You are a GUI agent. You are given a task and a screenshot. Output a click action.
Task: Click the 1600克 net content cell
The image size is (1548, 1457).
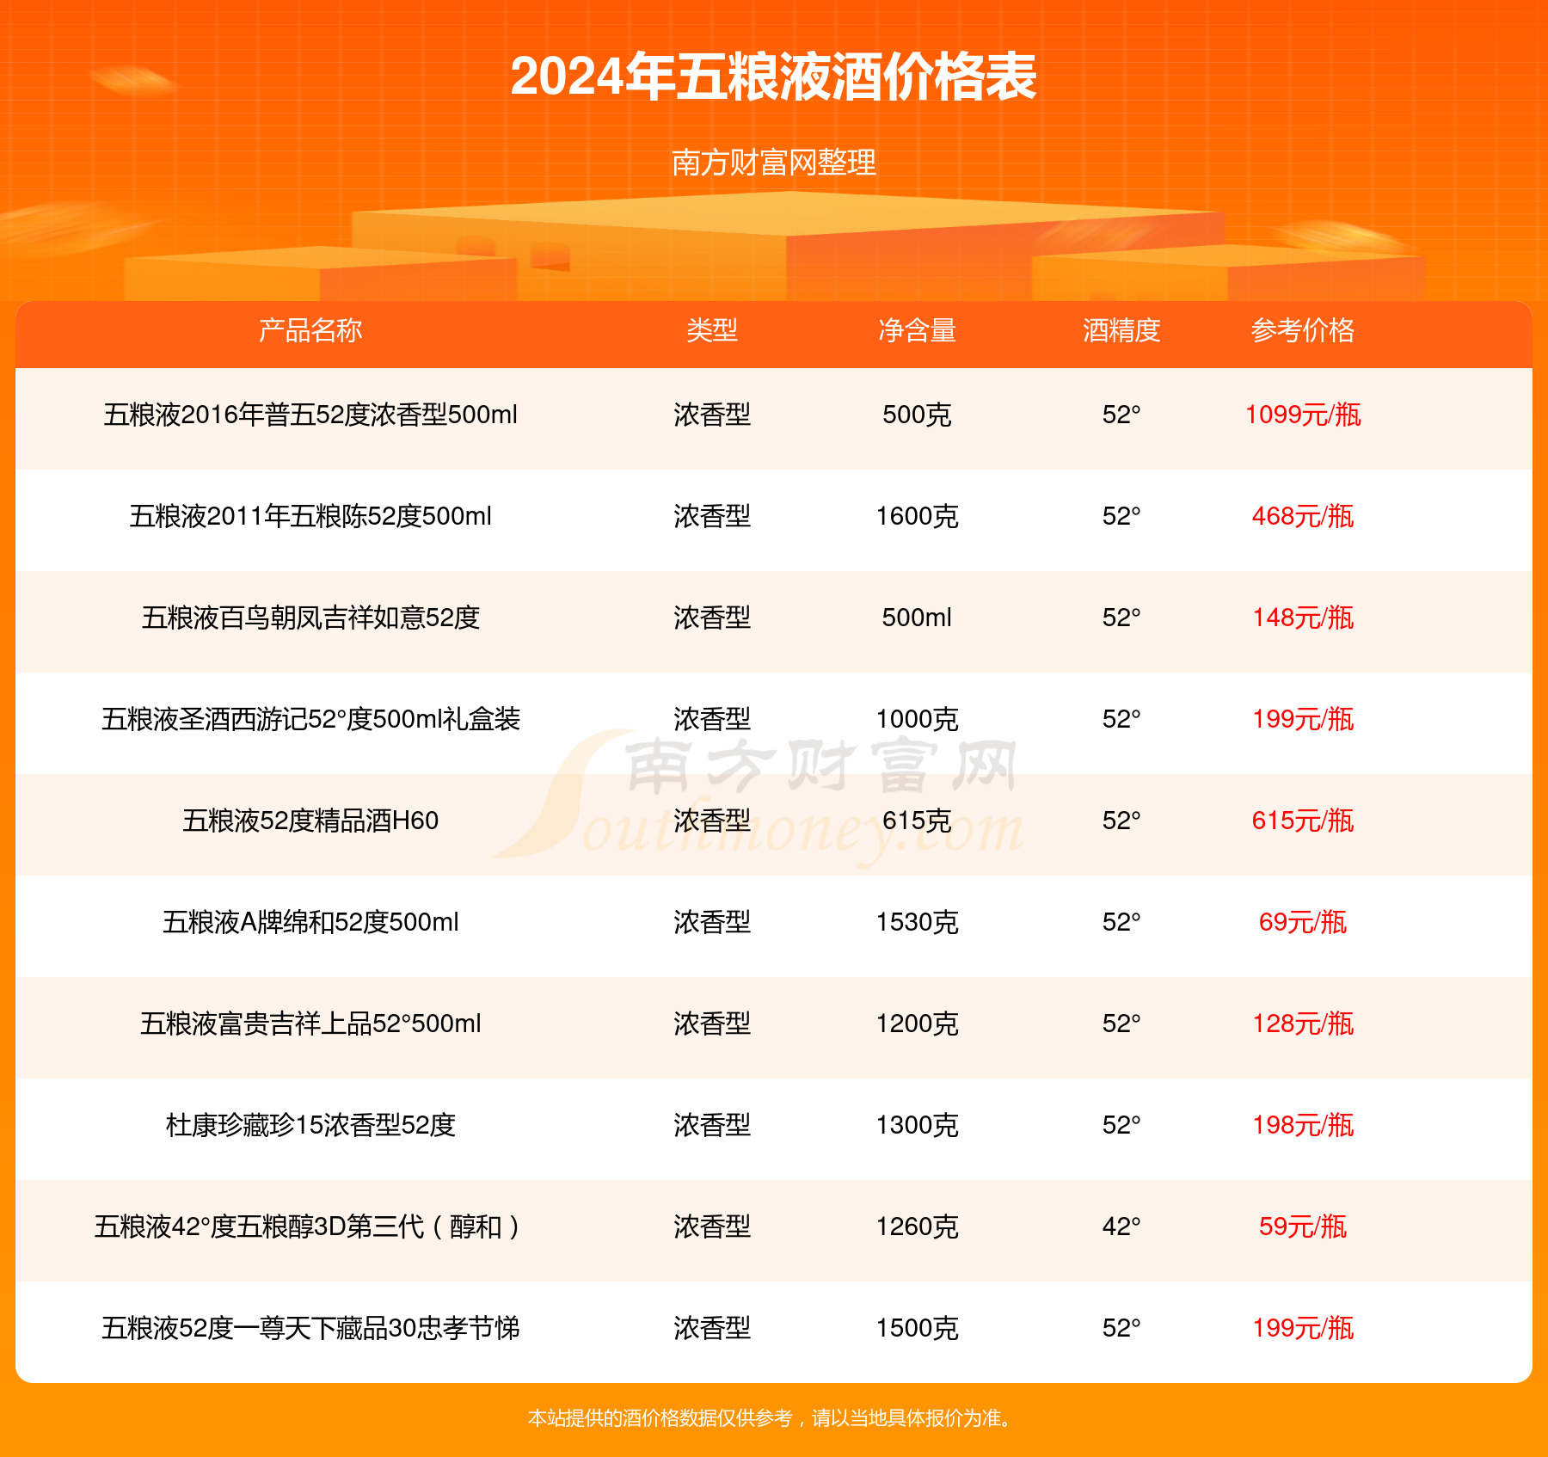click(x=917, y=516)
